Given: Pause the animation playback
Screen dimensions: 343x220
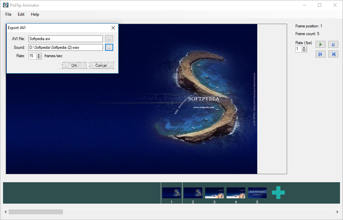Looking at the screenshot, I should point(333,44).
